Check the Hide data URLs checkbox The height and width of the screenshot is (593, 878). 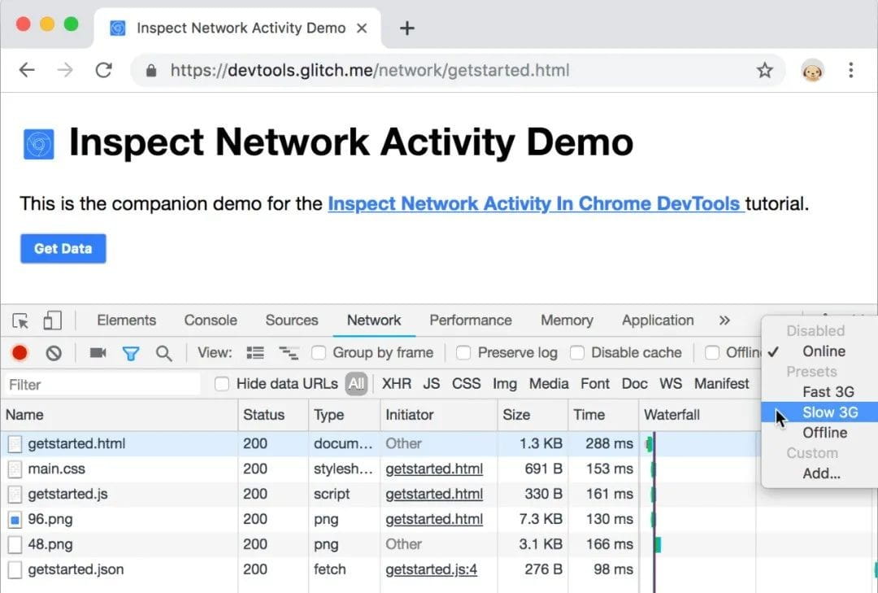coord(222,384)
